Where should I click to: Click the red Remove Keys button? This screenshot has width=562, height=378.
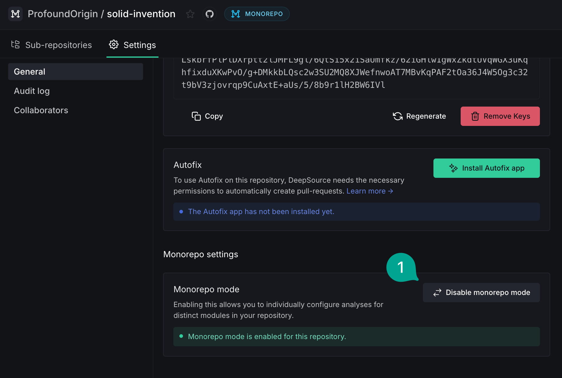coord(500,116)
